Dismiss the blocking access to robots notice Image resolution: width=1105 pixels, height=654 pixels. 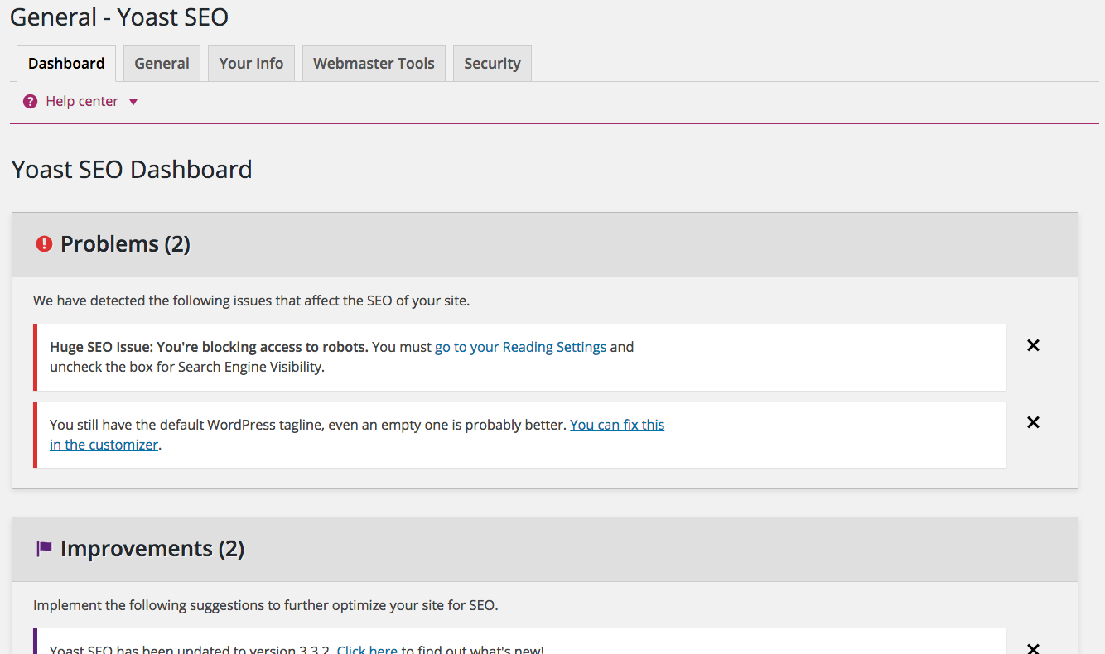click(1033, 346)
